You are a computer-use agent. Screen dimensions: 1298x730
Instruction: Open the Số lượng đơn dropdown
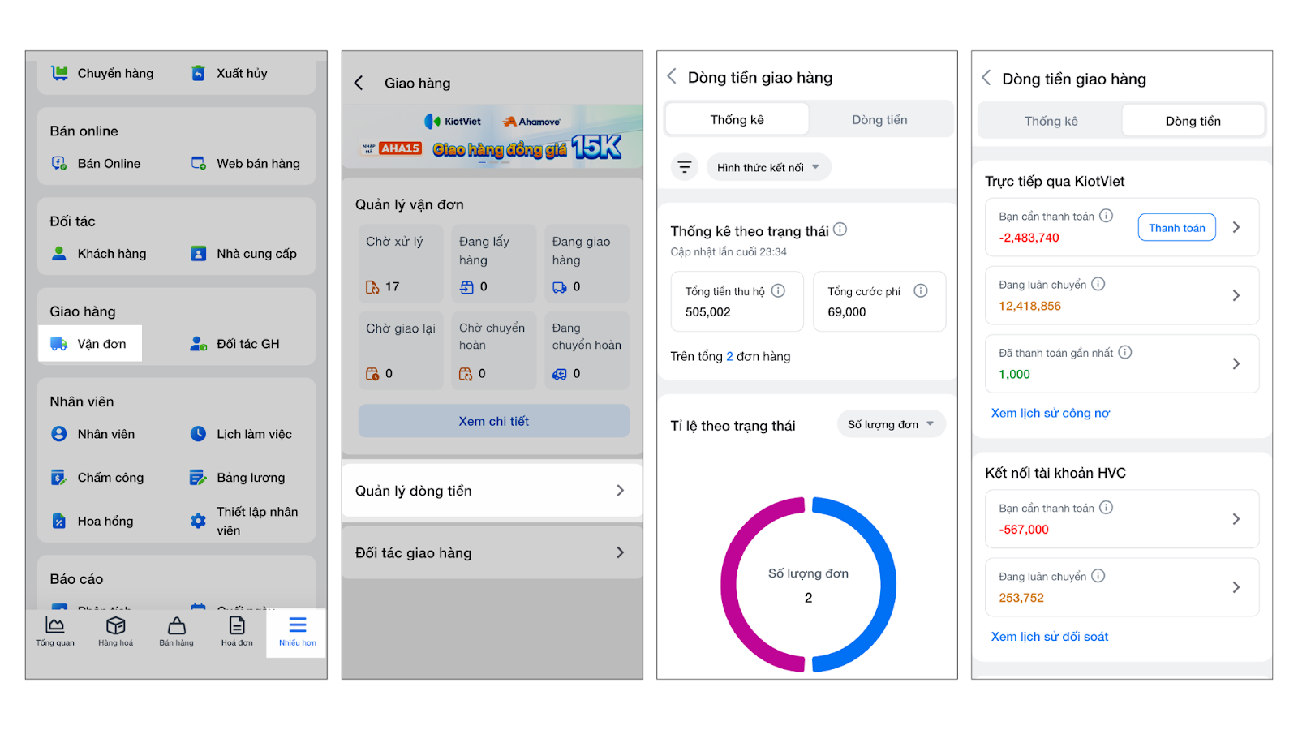[891, 424]
